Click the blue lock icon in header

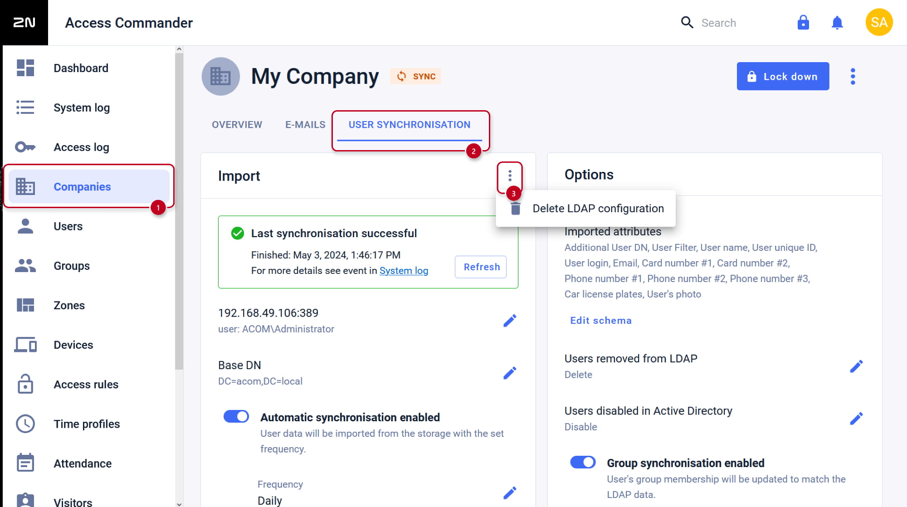[x=803, y=22]
